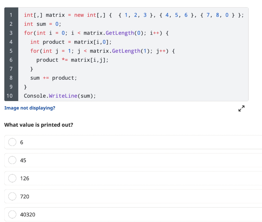
Task: Choose the radio button for answer 45
Action: tap(12, 160)
